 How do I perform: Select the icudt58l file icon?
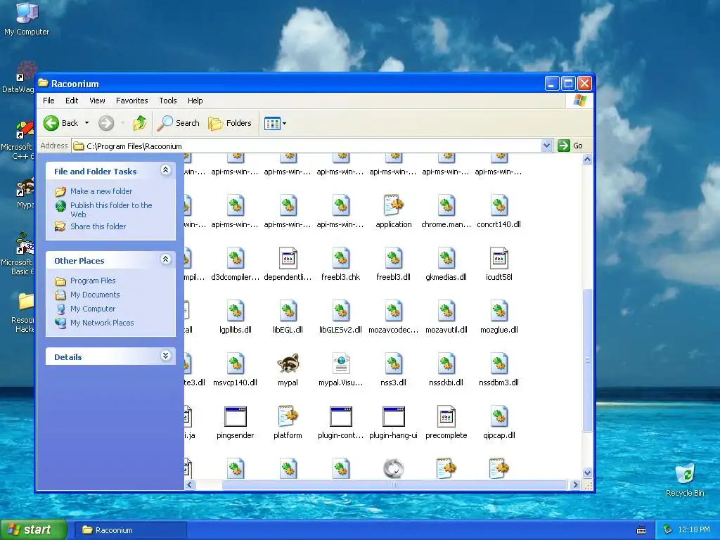[499, 258]
